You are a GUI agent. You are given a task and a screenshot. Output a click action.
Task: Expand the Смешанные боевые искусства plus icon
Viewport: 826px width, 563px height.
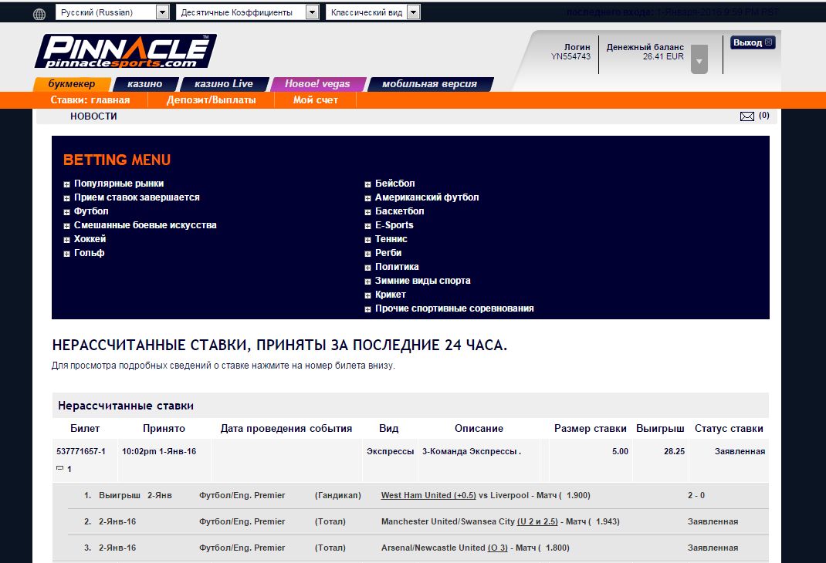(66, 226)
